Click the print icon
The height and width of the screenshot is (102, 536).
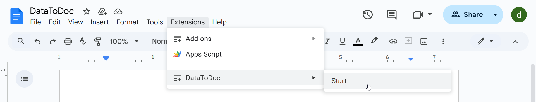click(68, 42)
